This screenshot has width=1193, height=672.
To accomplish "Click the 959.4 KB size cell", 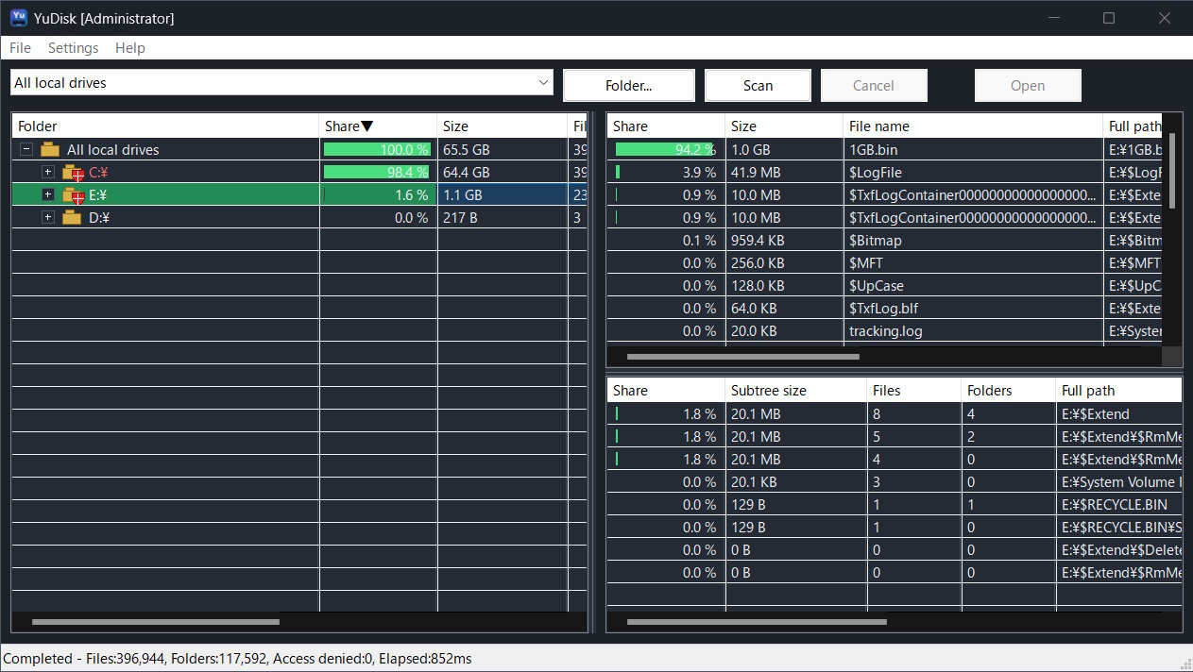I will [784, 241].
